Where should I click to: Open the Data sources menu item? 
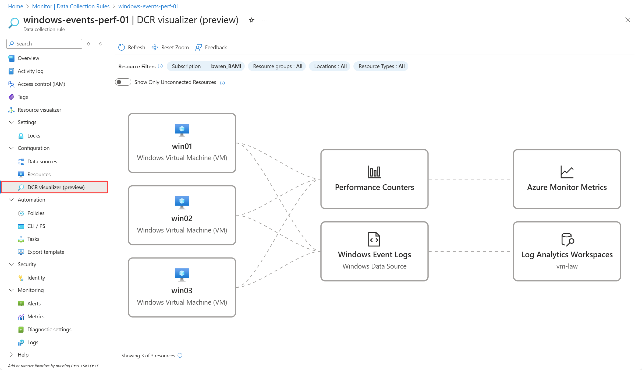click(x=42, y=161)
